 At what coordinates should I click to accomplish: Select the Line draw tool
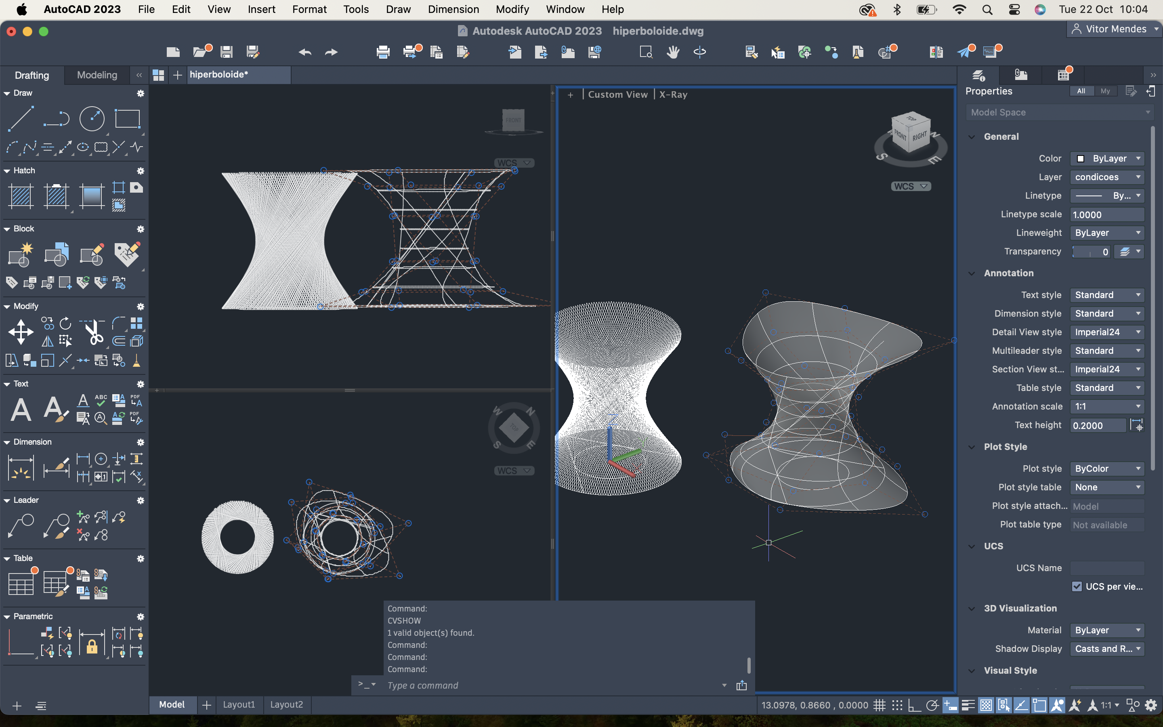[21, 119]
